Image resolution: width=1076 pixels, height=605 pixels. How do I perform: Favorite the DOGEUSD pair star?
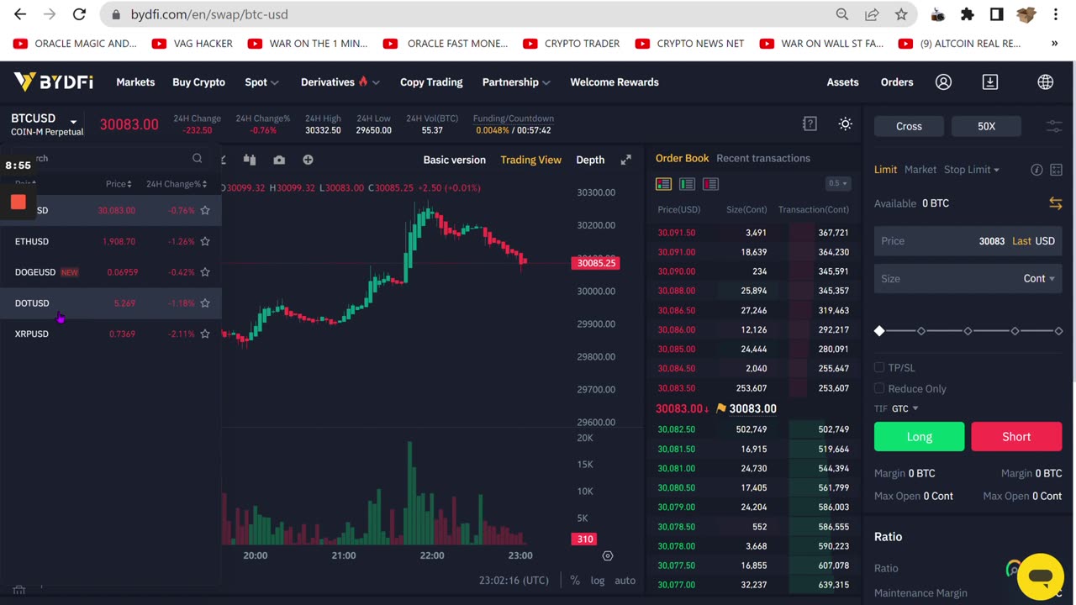click(204, 272)
